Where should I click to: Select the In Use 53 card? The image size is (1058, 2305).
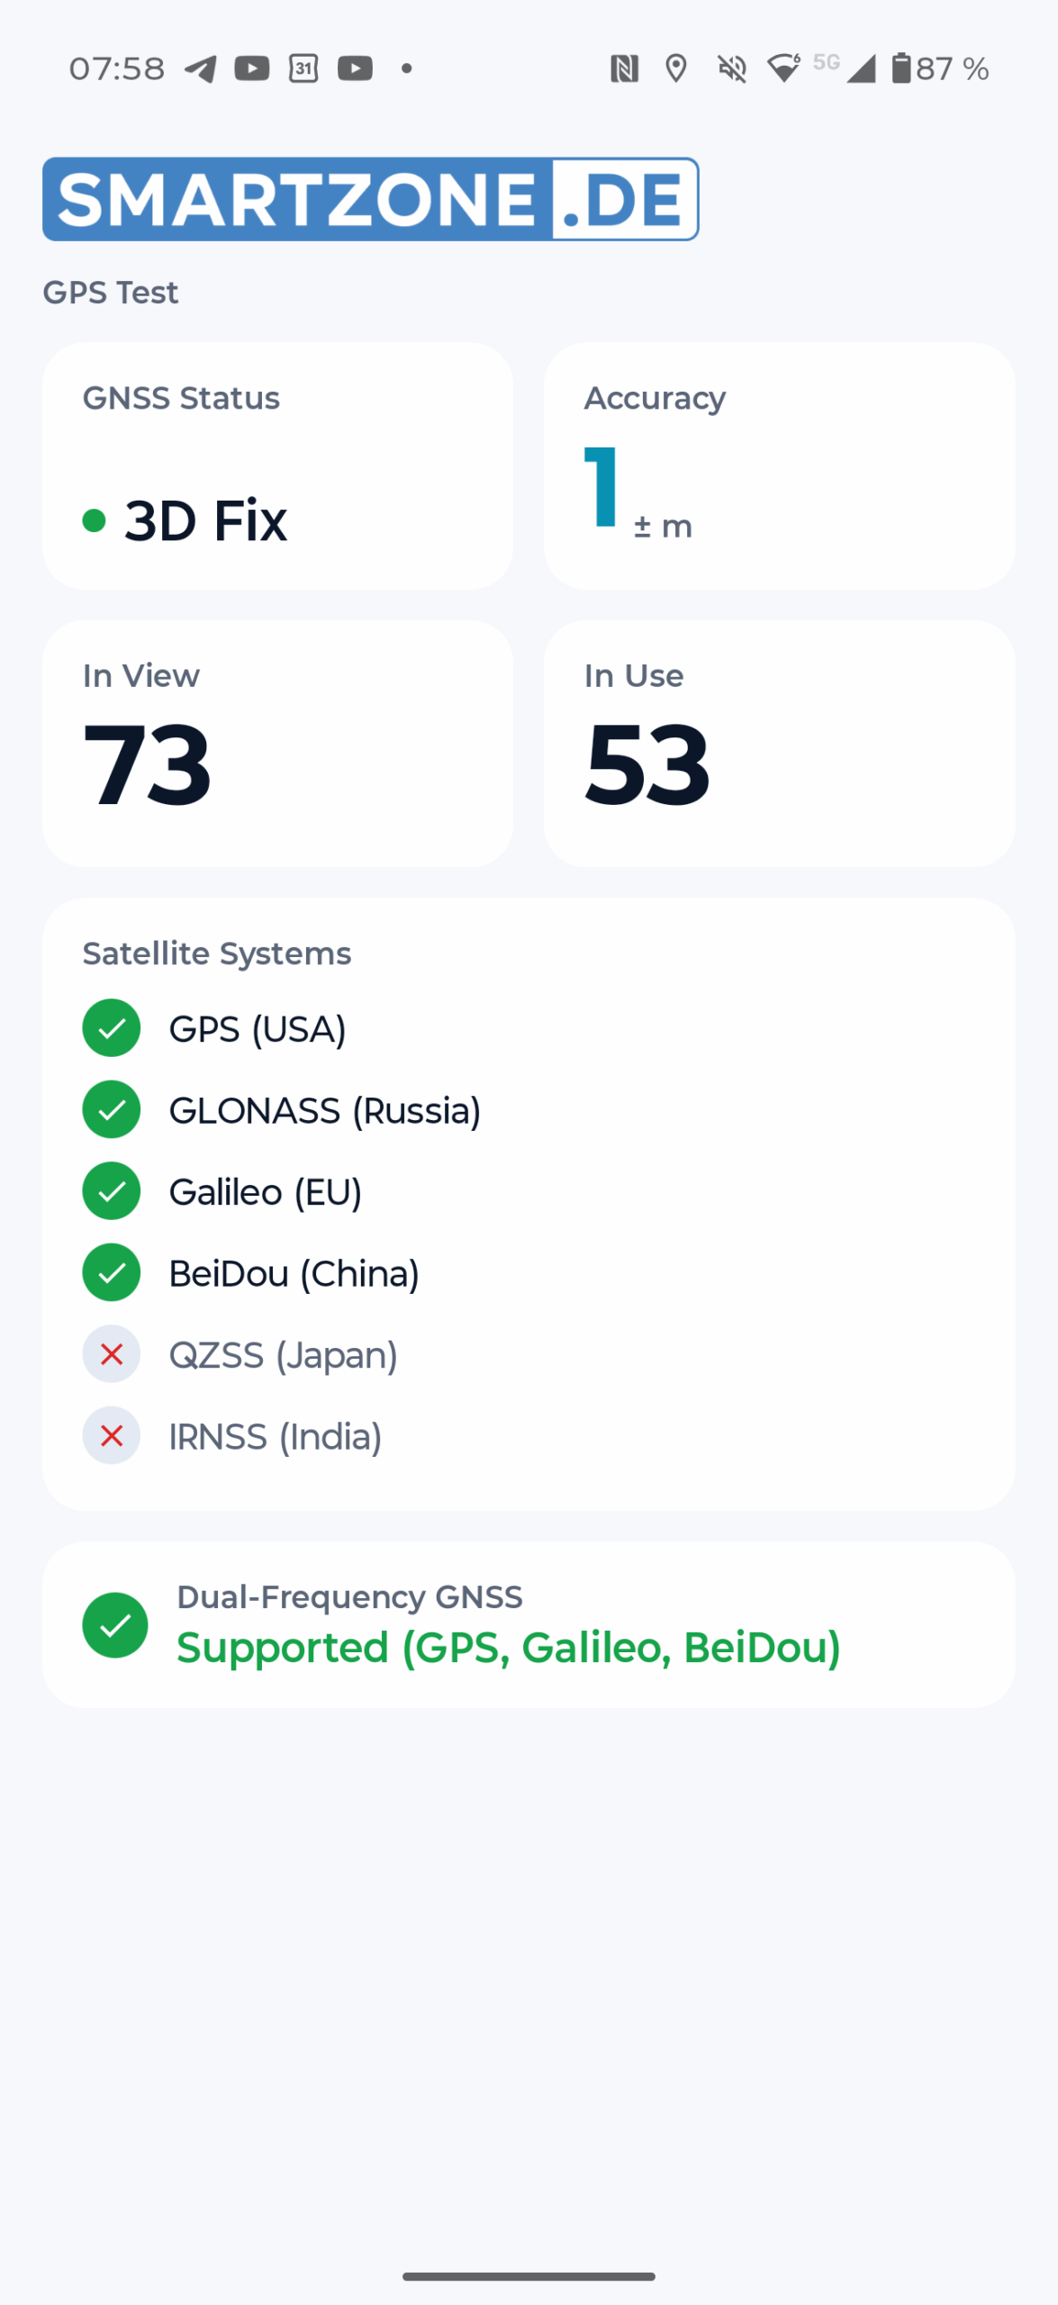[x=780, y=744]
